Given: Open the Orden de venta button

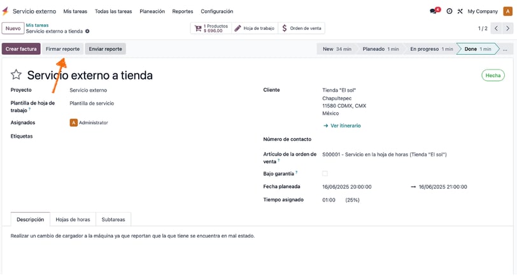Looking at the screenshot, I should click(x=302, y=29).
